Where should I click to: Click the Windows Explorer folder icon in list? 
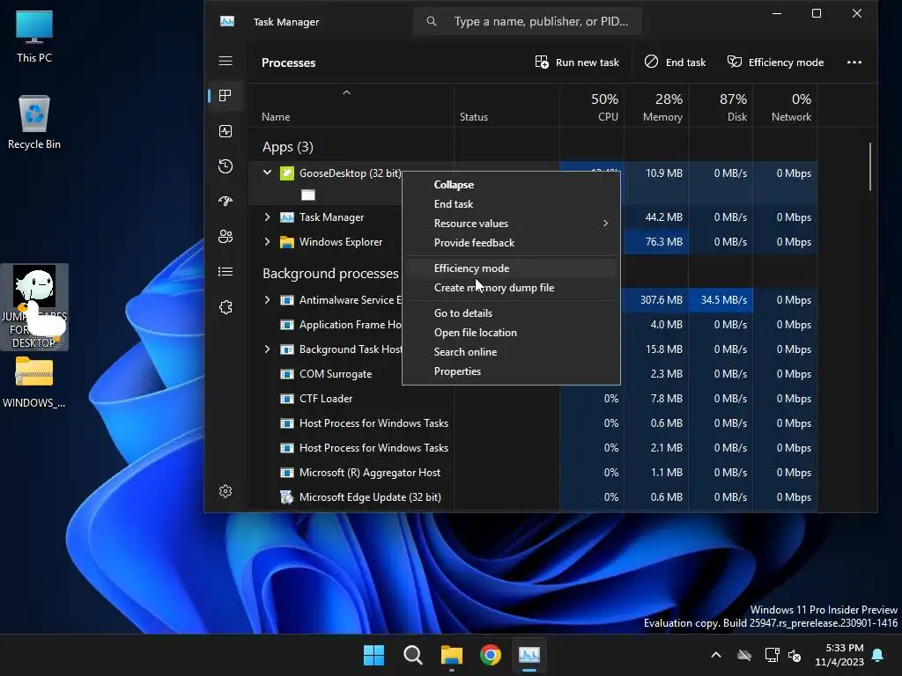tap(286, 242)
